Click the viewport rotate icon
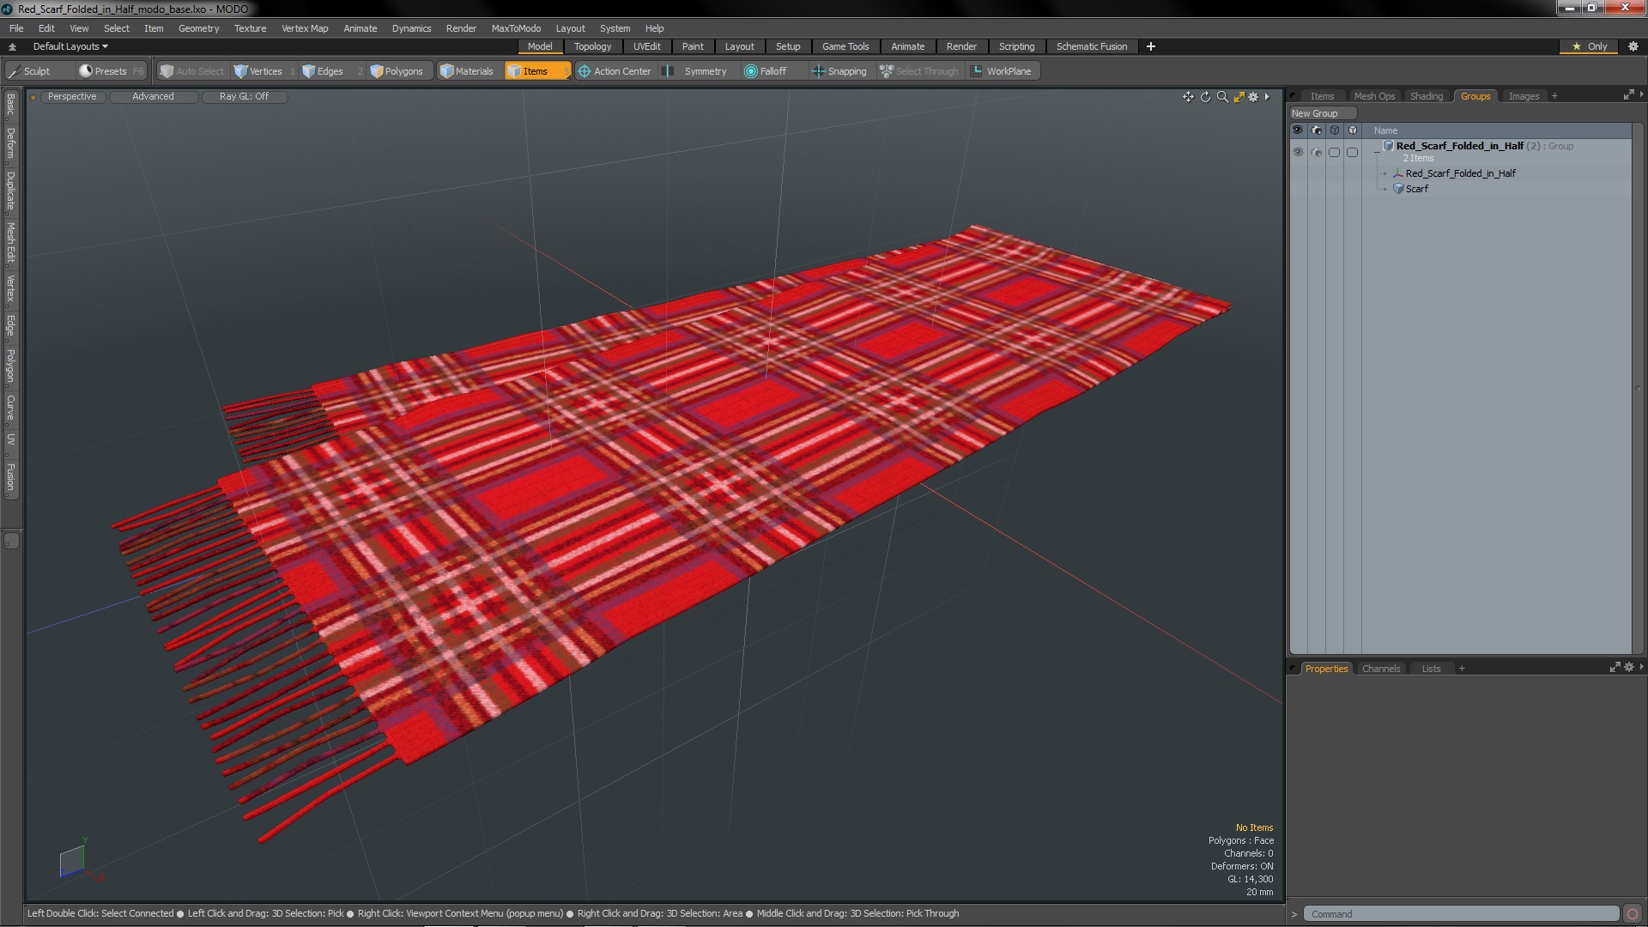Screen dimensions: 1648x927 (1205, 97)
